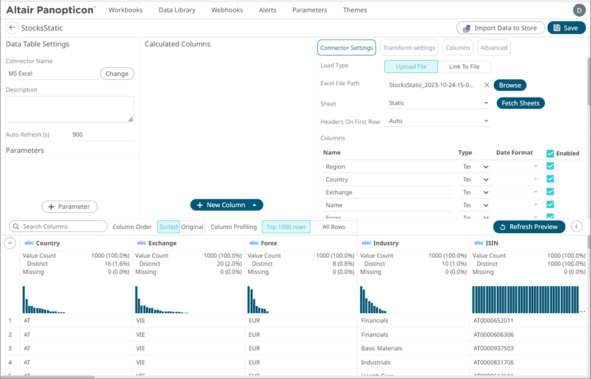Switch to the Transform settings tab
Screen dimensions: 591x379
pos(409,48)
